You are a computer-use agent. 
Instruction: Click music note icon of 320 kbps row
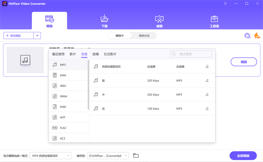click(96, 80)
